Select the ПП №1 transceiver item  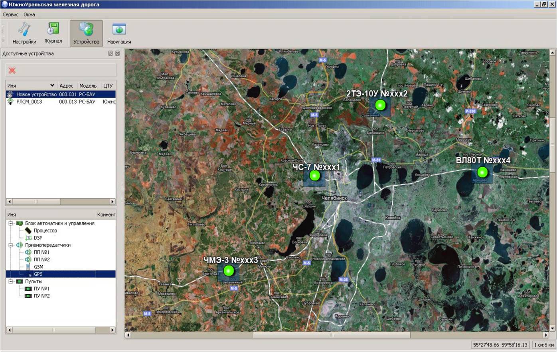click(x=41, y=252)
